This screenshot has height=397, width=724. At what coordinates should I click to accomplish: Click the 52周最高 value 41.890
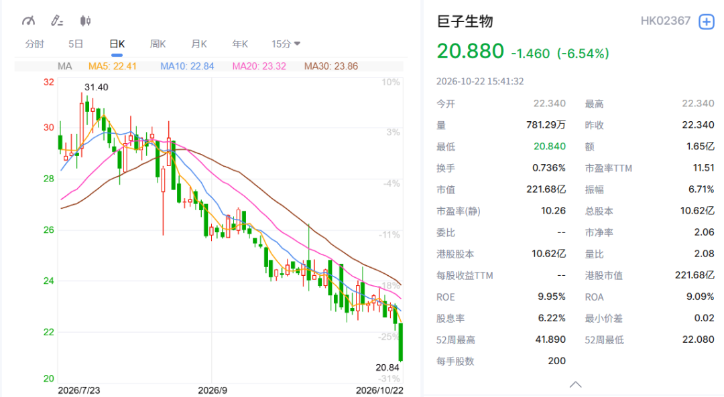(x=550, y=340)
